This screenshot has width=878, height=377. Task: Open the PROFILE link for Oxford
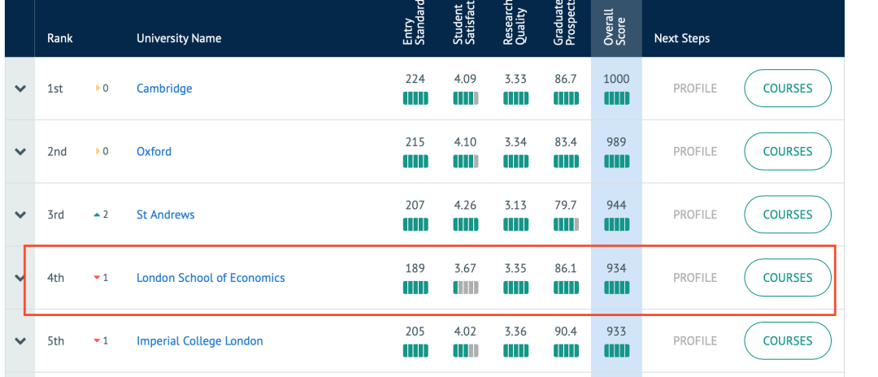[x=695, y=152]
